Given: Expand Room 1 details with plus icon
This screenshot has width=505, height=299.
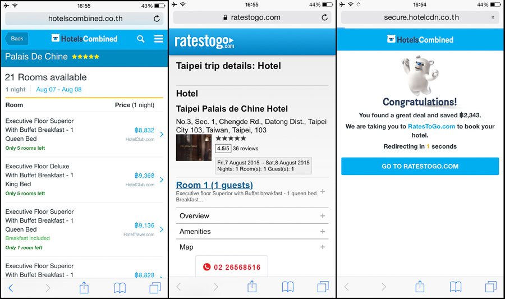Looking at the screenshot, I should click(323, 191).
